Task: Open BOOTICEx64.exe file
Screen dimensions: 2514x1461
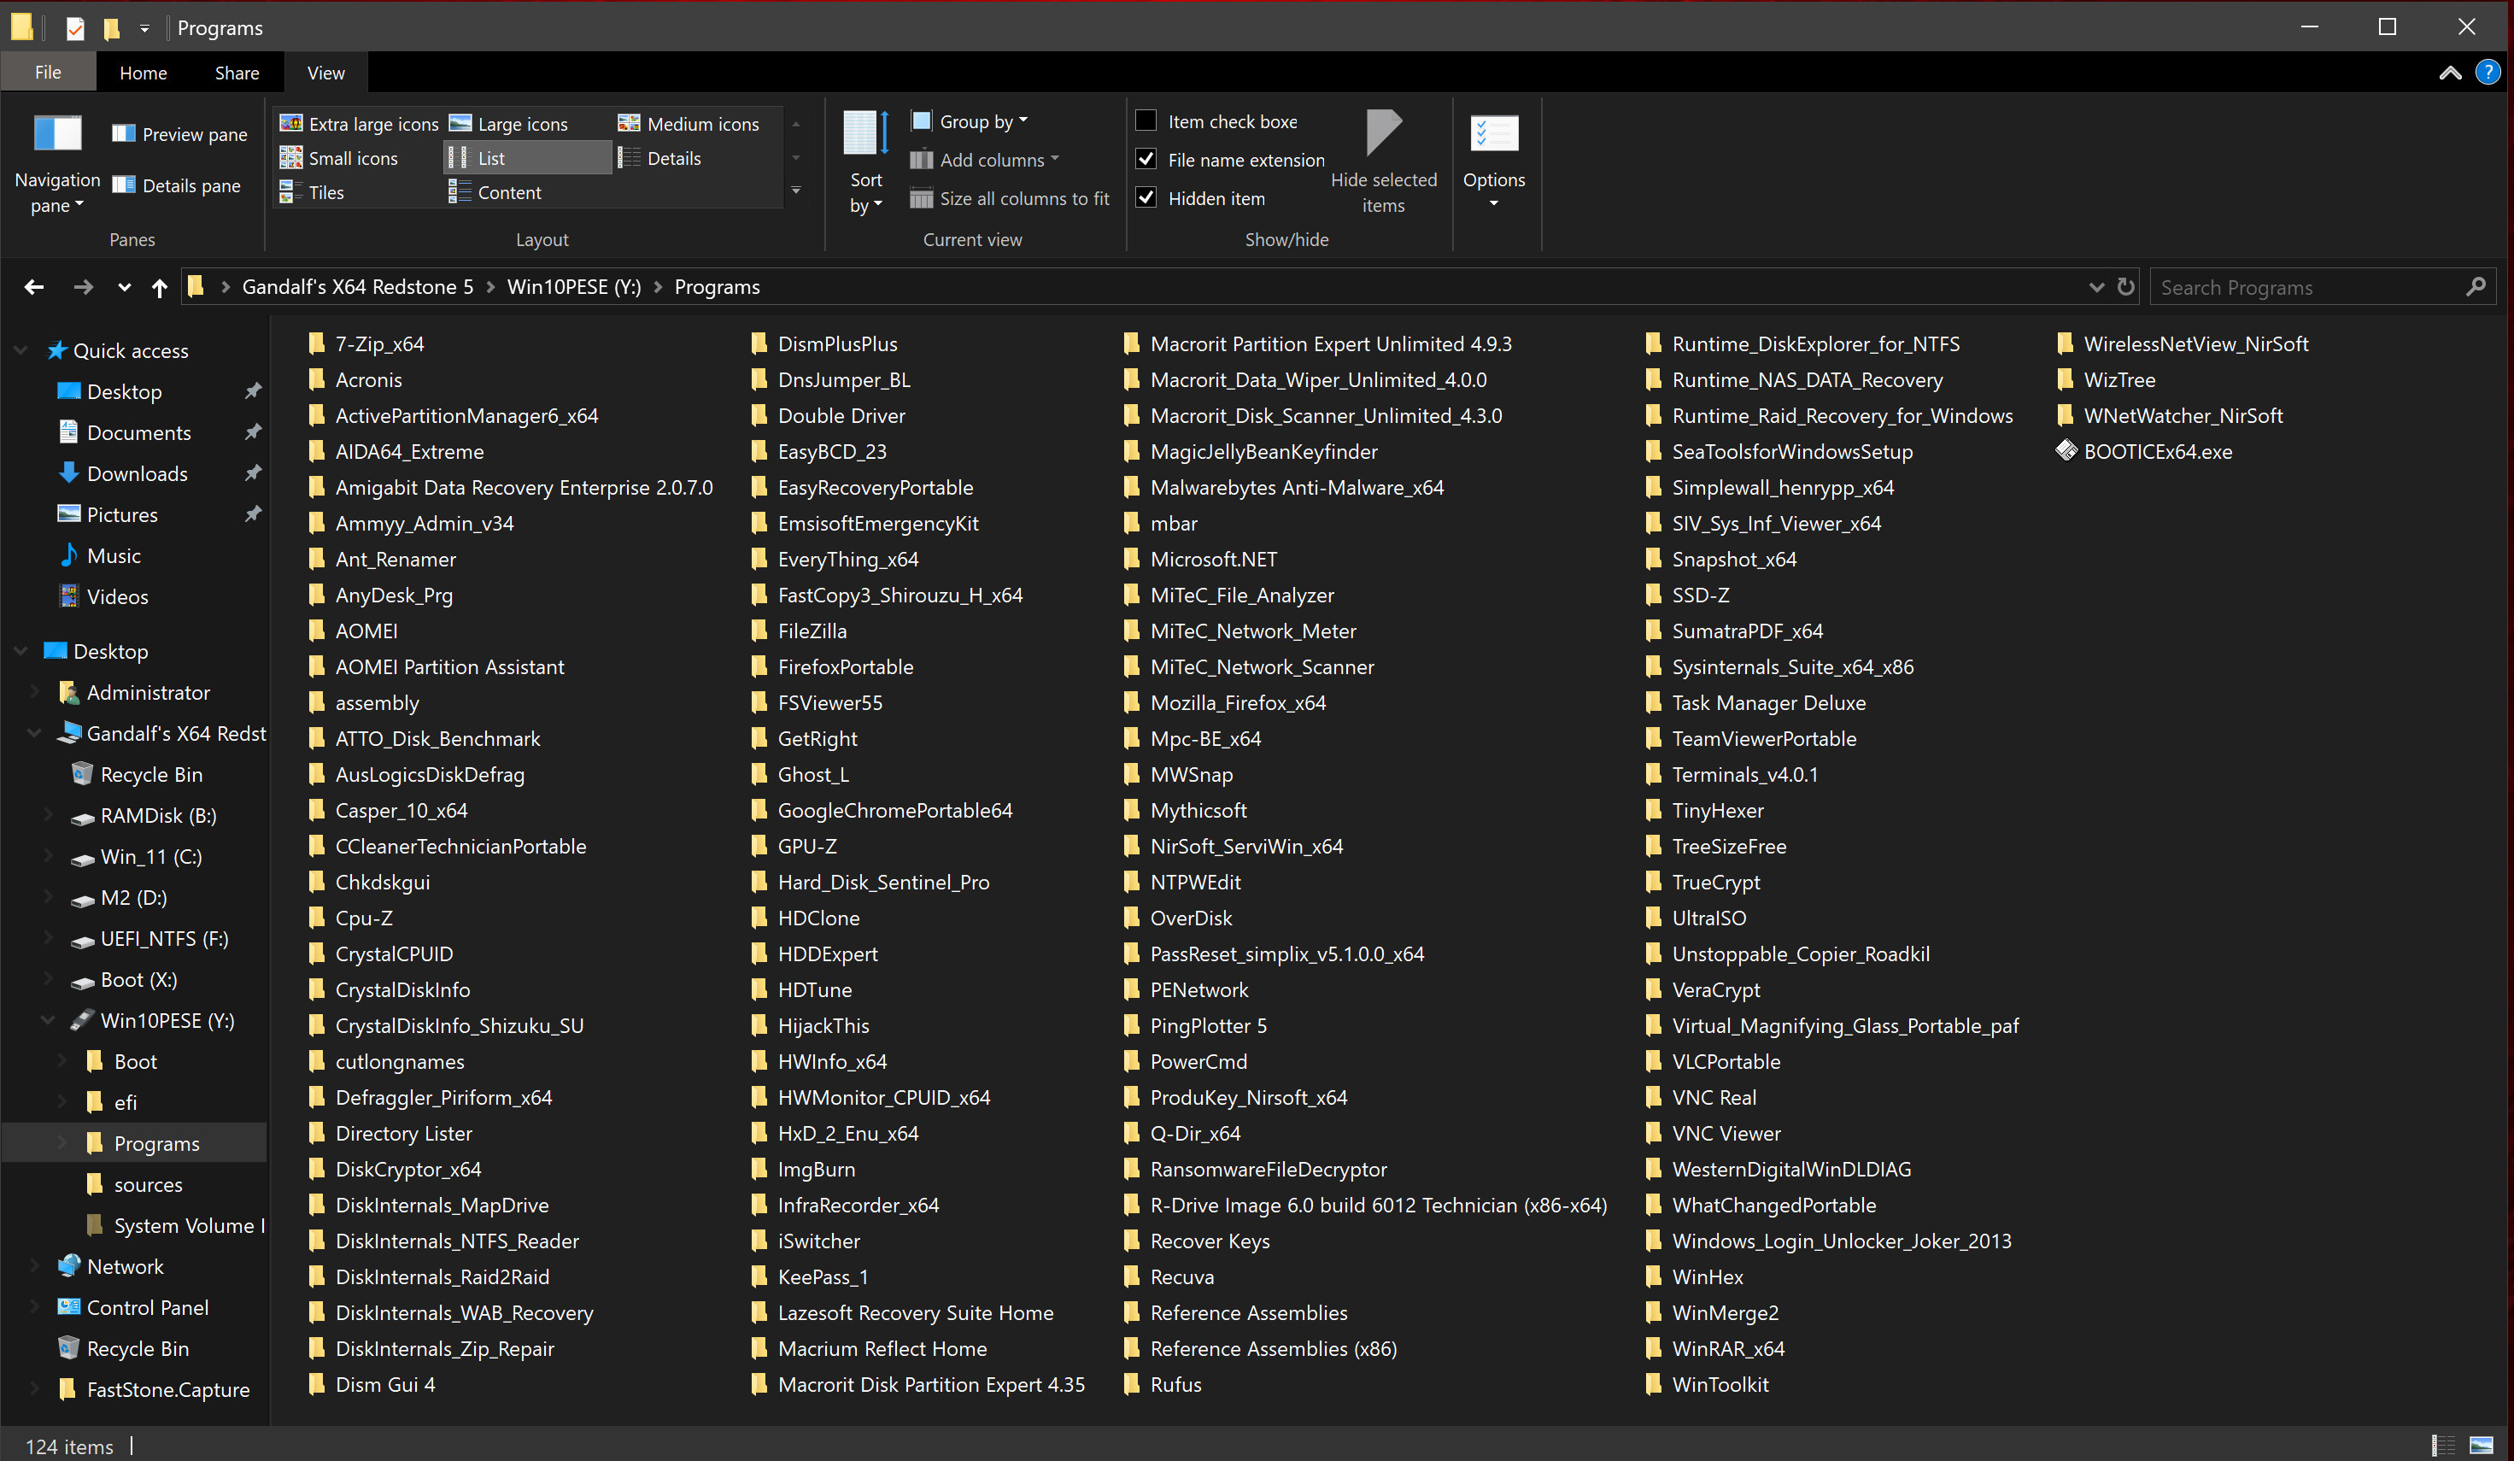Action: tap(2144, 451)
